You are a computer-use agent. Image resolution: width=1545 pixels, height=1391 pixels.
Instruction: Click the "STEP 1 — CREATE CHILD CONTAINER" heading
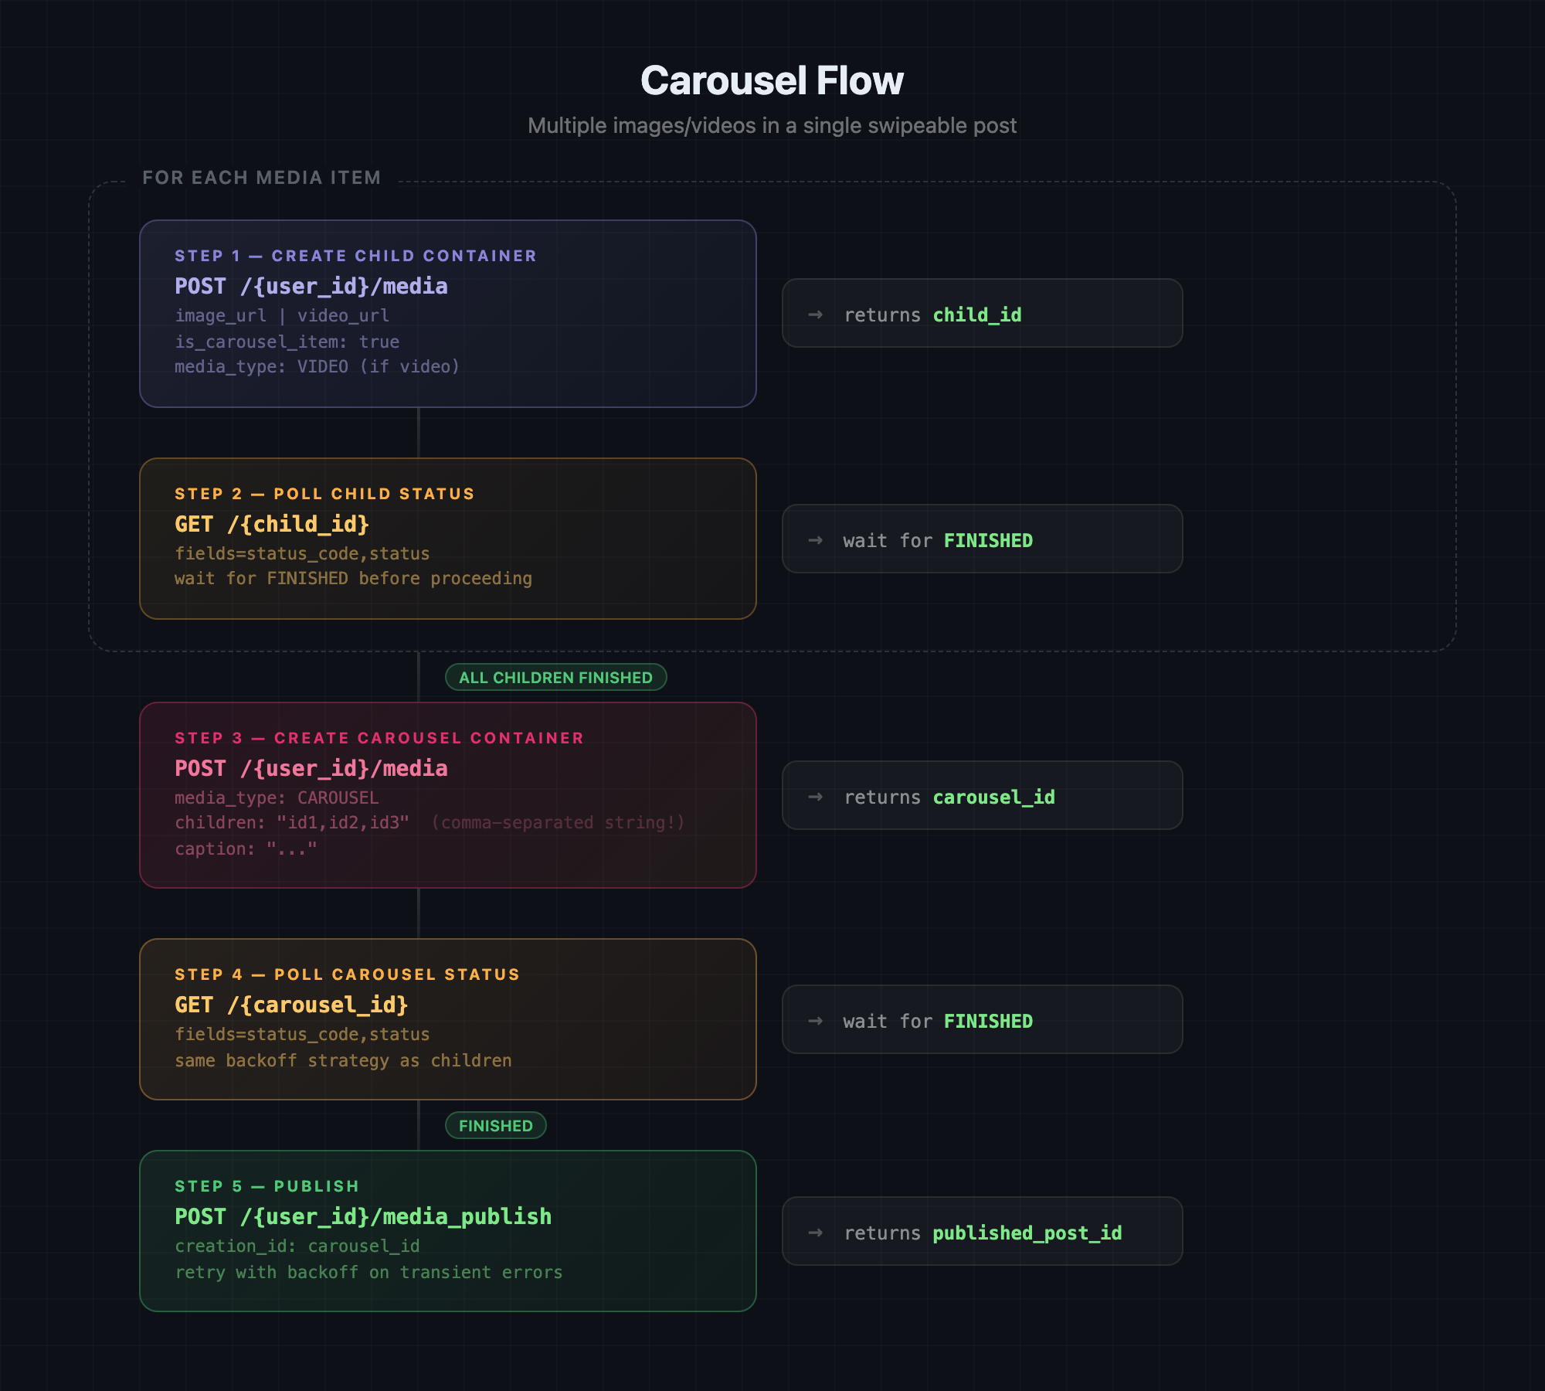coord(355,256)
